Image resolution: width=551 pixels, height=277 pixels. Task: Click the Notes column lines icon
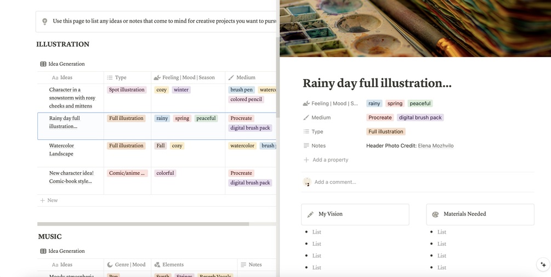243,265
